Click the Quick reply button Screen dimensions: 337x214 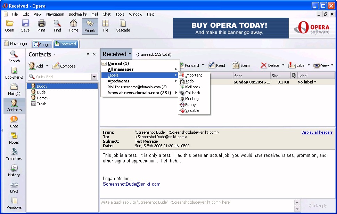coord(318,206)
